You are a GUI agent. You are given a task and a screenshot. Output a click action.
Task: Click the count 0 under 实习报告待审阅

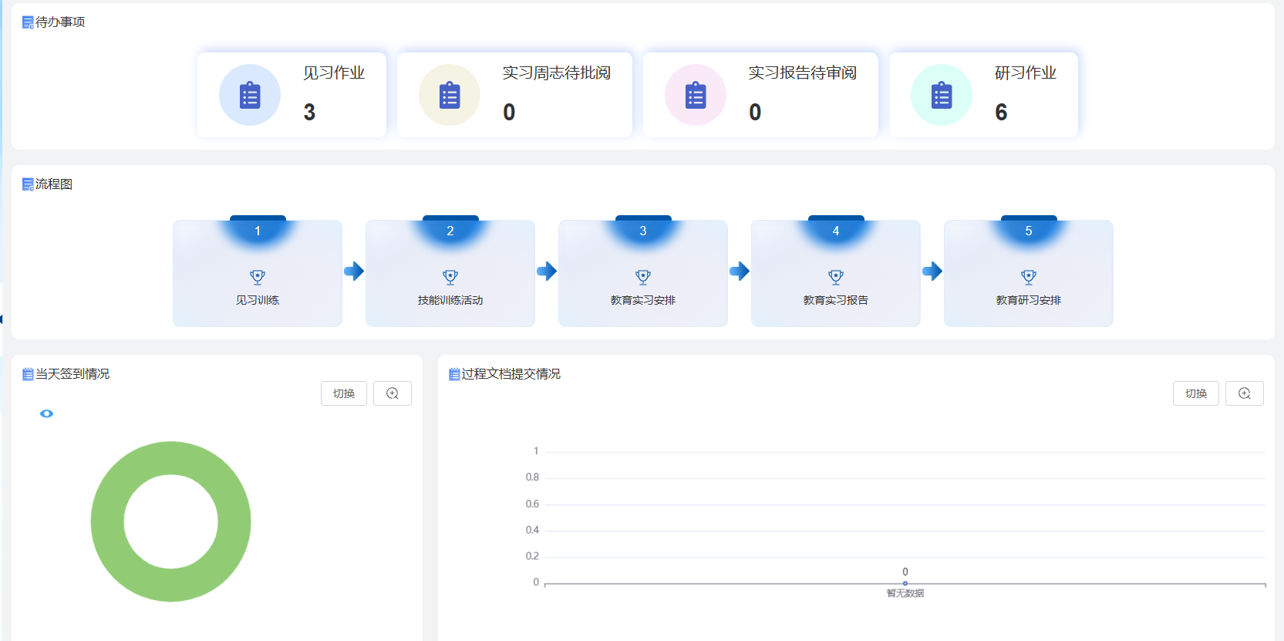pos(755,113)
